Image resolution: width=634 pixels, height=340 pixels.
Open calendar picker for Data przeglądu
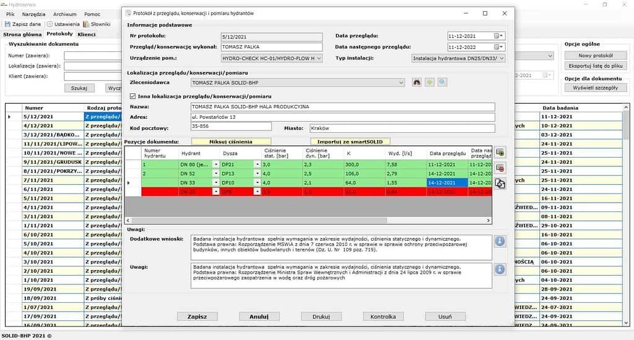(x=498, y=36)
